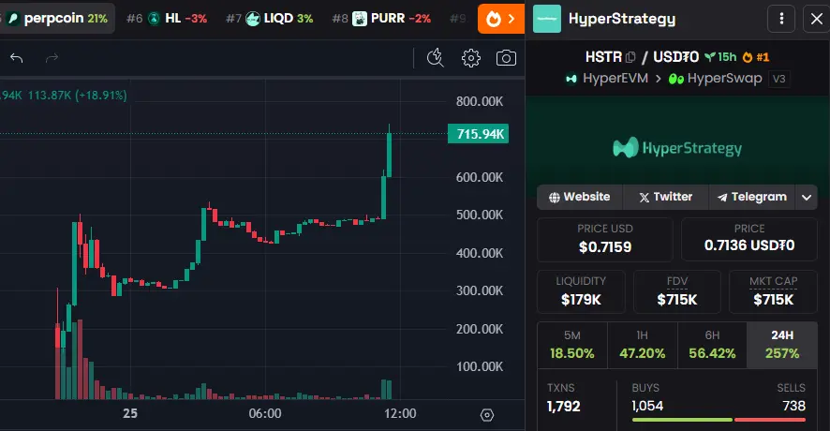Click the V3 pool version badge
The width and height of the screenshot is (830, 431).
778,79
